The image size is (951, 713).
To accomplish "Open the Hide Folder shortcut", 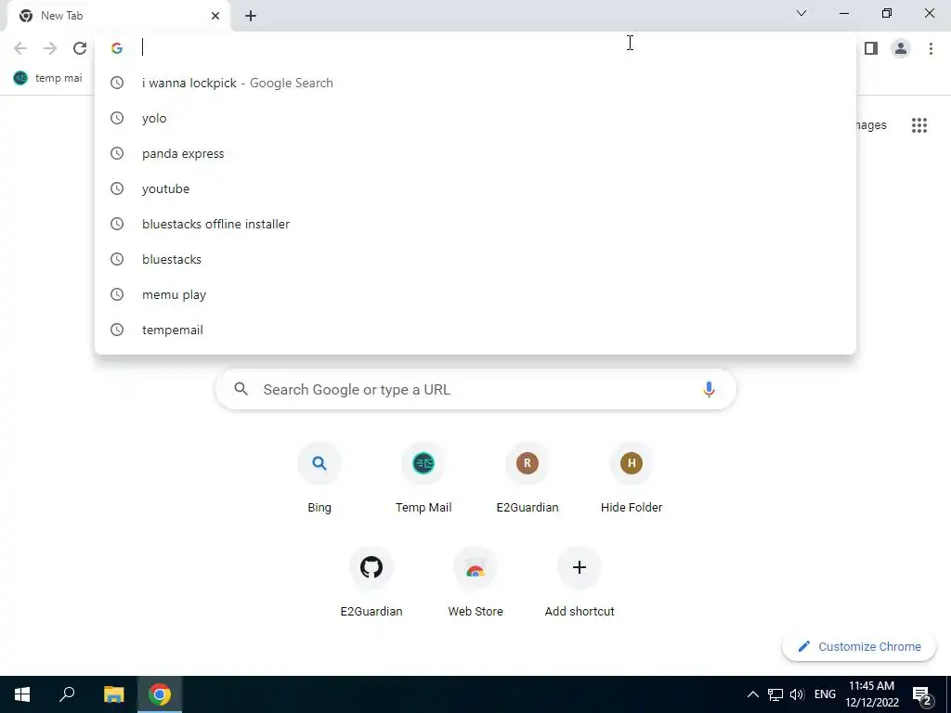I will 632,479.
